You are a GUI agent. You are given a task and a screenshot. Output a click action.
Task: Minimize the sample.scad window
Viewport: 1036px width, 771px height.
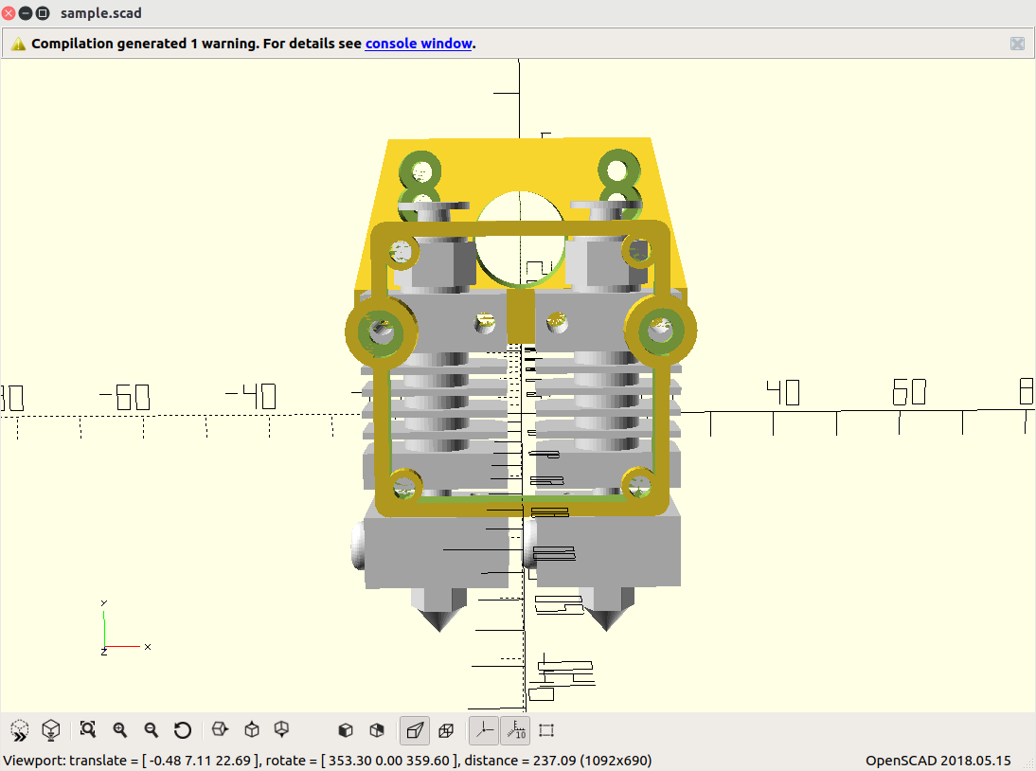[26, 12]
